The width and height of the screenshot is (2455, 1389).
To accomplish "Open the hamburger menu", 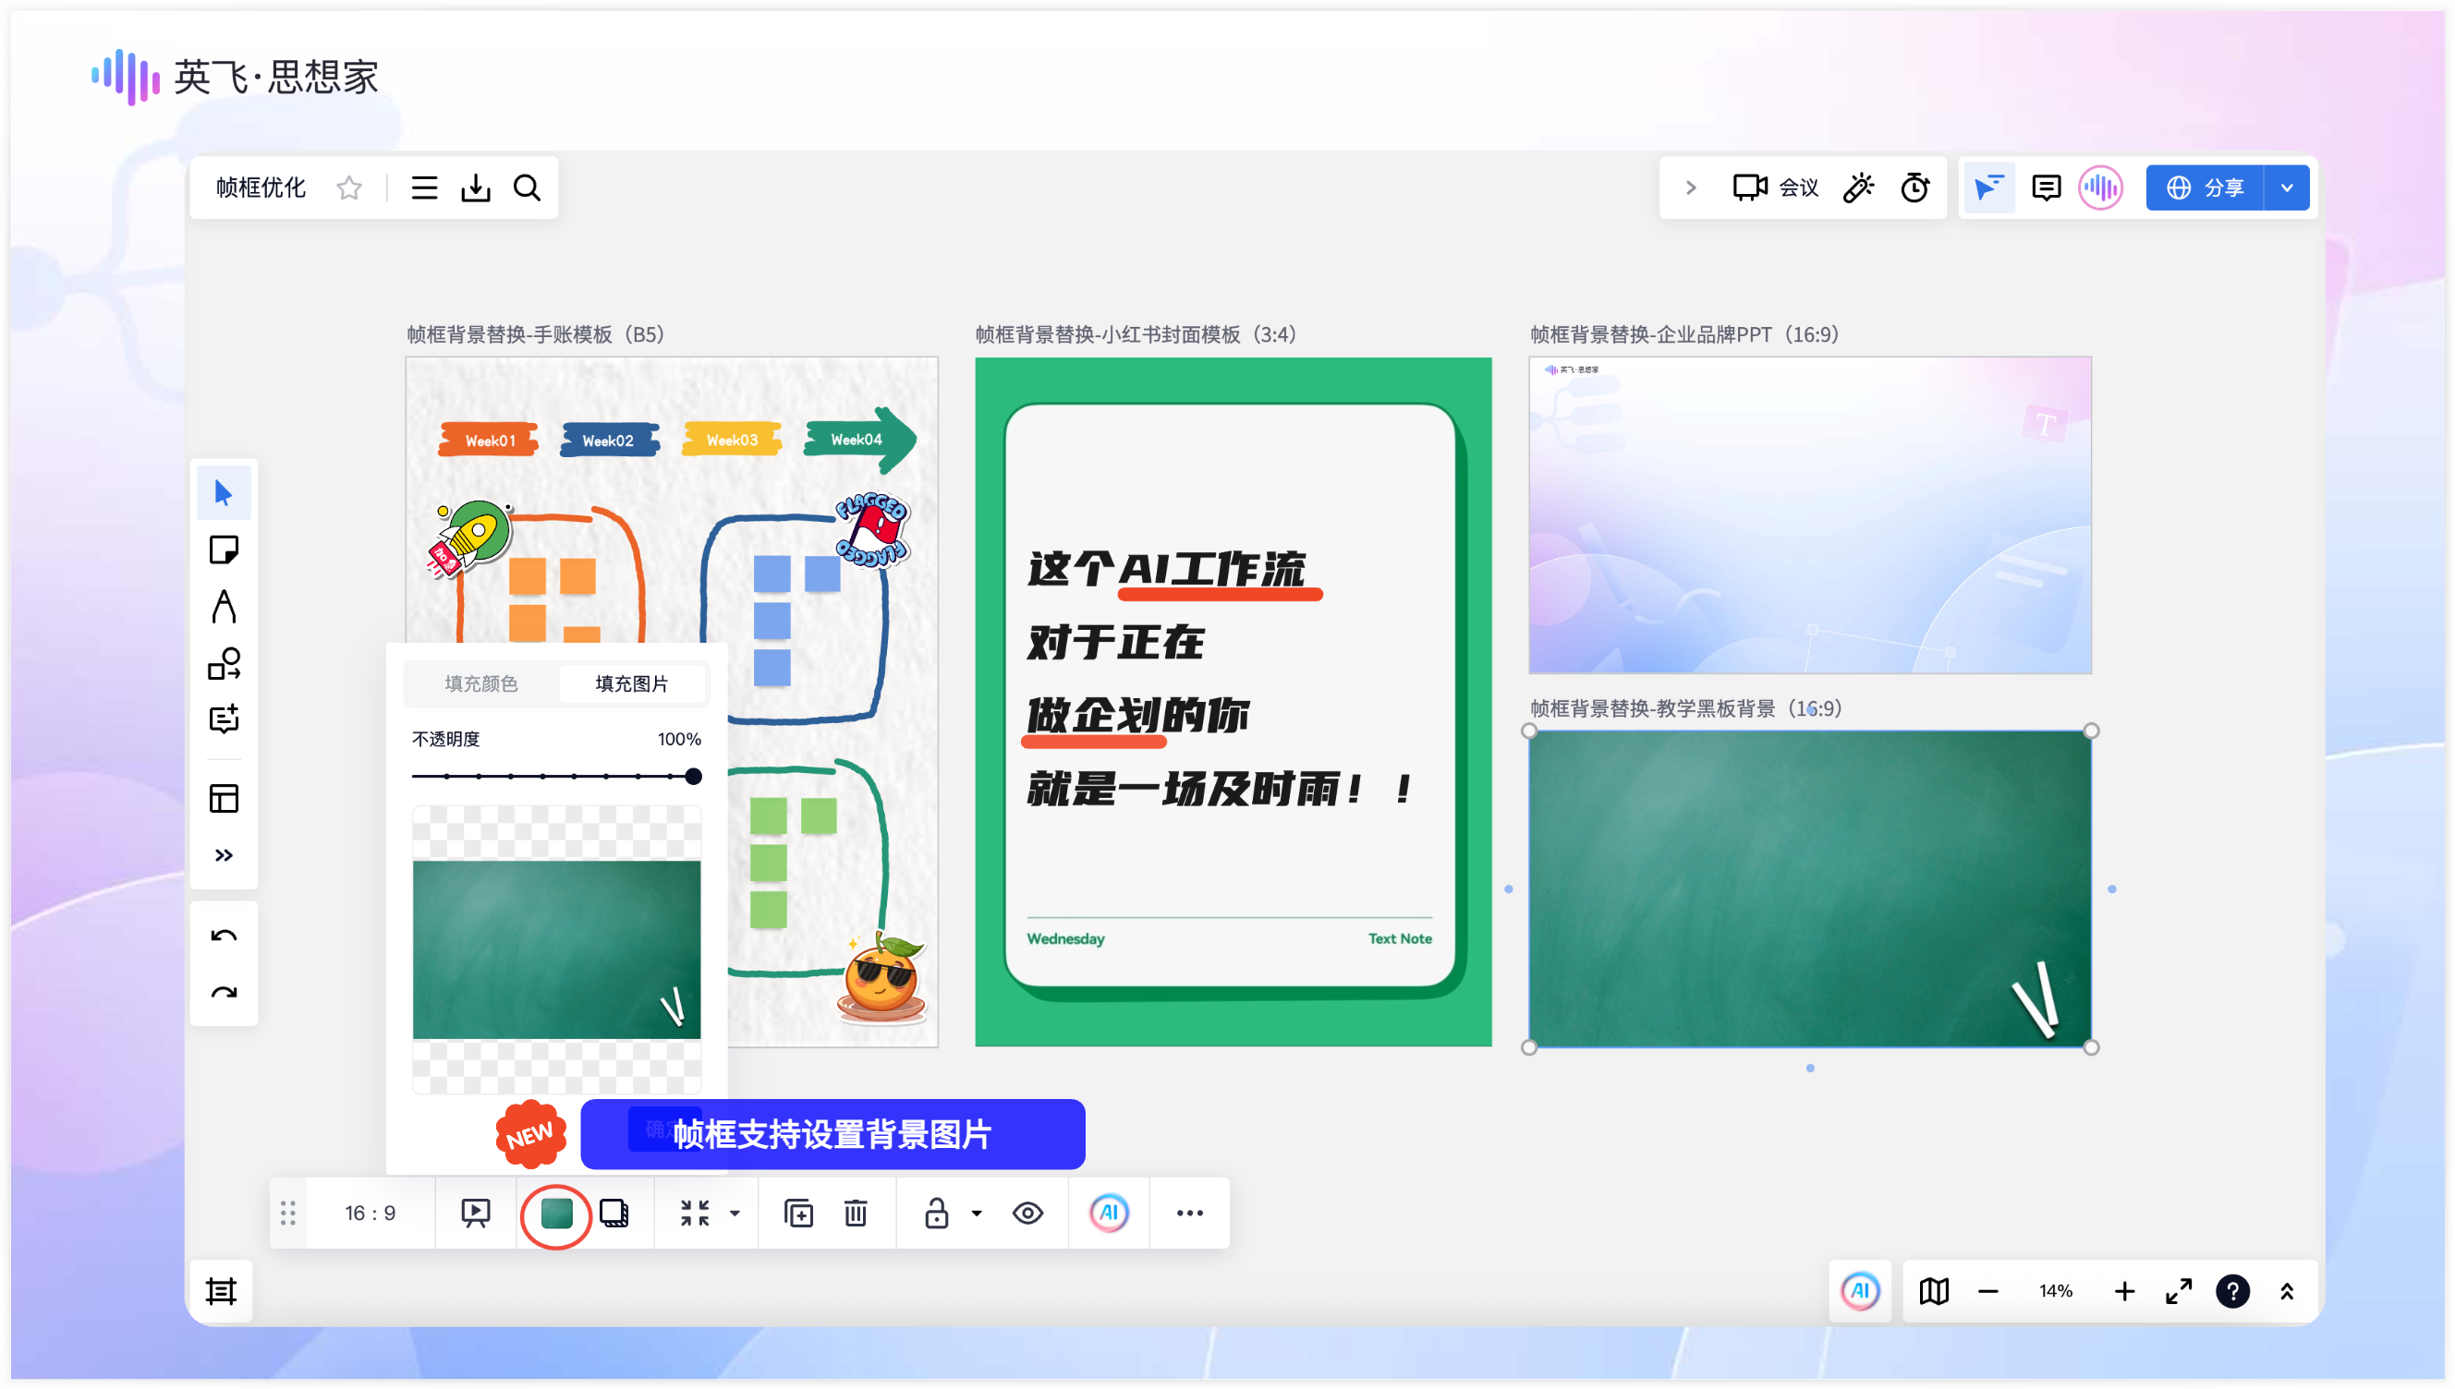I will [x=423, y=187].
